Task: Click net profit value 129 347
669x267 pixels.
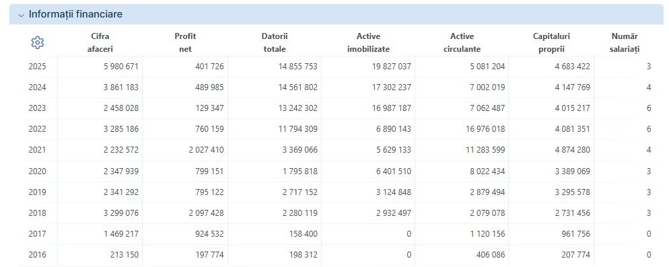Action: point(209,108)
